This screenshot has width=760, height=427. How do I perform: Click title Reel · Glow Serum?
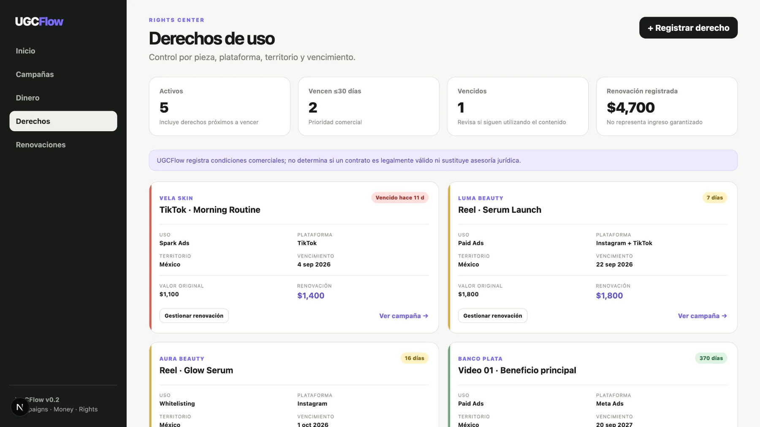pyautogui.click(x=196, y=370)
